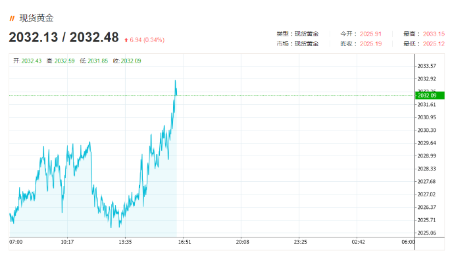Click the lowest price value 2025.12

tap(434, 43)
